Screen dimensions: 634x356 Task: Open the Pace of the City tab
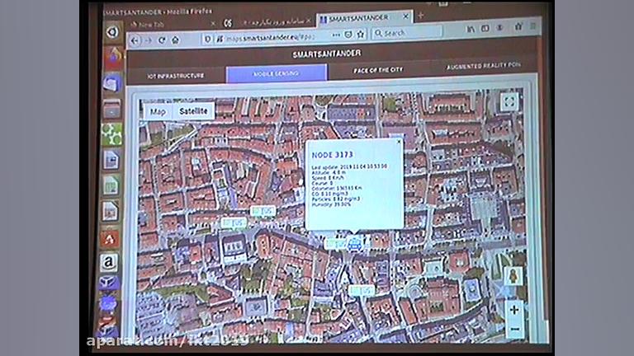click(x=378, y=70)
